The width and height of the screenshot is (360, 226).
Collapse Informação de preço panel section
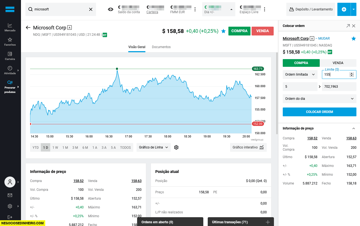pos(354,128)
